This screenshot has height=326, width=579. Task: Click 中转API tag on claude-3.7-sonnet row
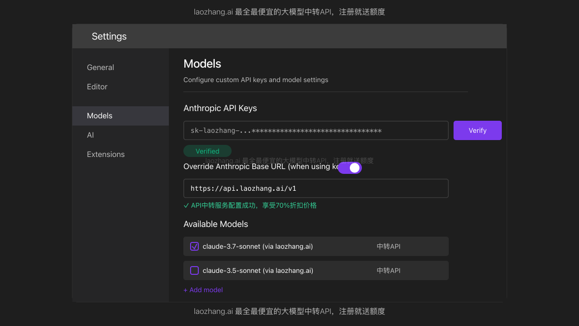(388, 246)
